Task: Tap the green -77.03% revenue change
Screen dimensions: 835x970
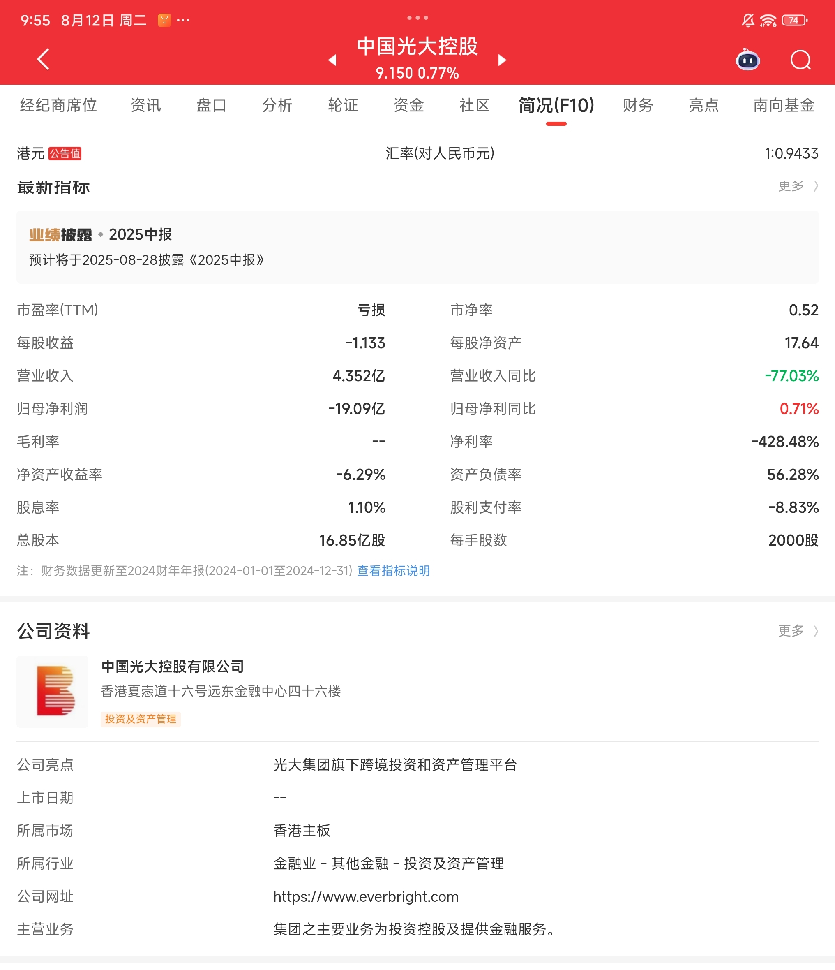Action: coord(791,376)
